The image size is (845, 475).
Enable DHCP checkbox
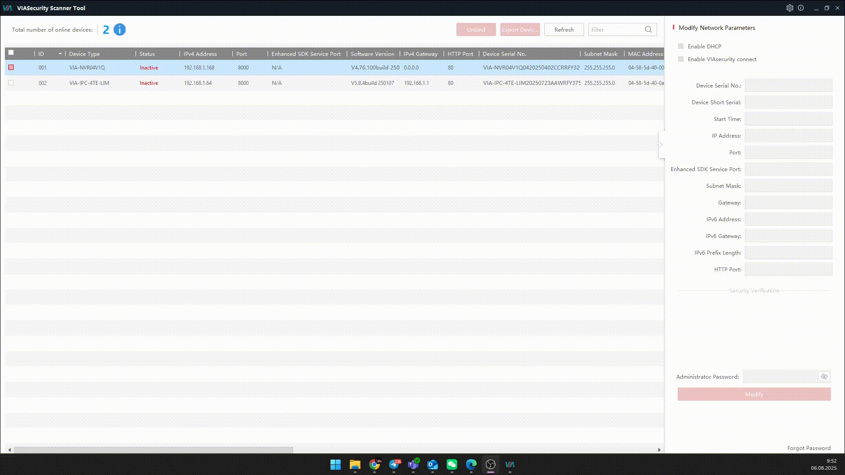tap(681, 46)
